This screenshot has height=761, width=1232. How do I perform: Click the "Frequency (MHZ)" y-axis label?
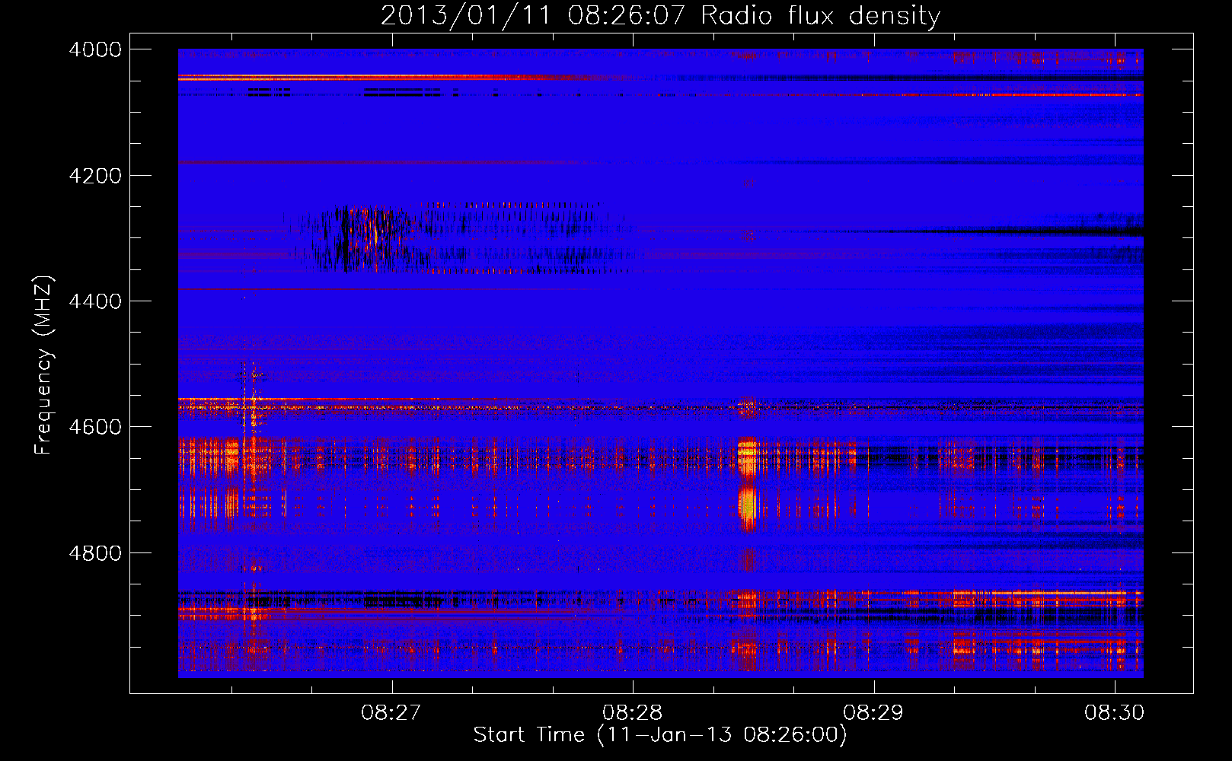(43, 366)
